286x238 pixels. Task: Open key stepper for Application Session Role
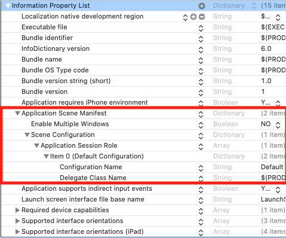pyautogui.click(x=201, y=147)
